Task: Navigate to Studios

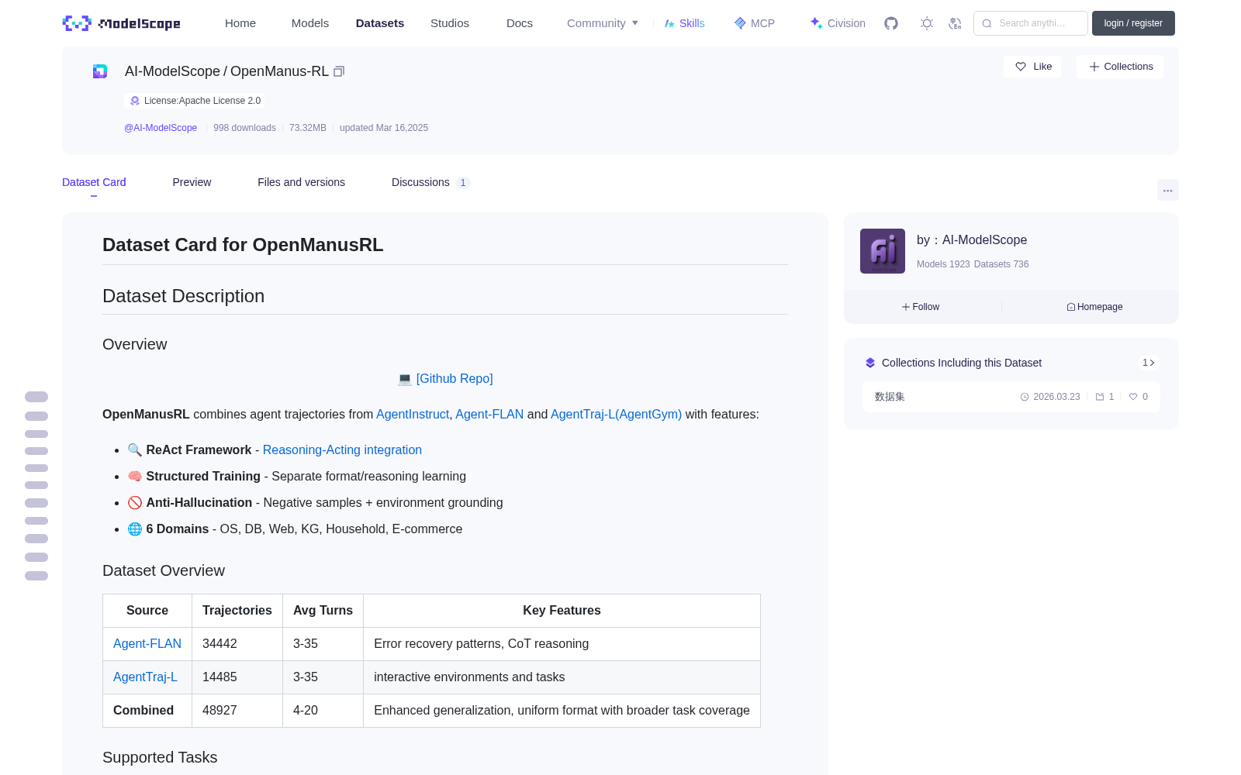Action: (x=450, y=23)
